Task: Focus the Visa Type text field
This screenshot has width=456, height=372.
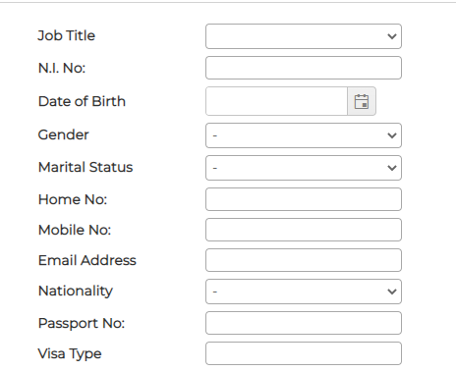Action: pos(304,353)
